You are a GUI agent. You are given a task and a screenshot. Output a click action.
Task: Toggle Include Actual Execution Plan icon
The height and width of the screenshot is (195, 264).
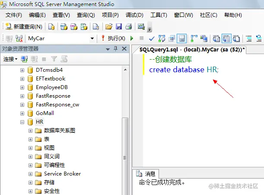[x=194, y=38]
